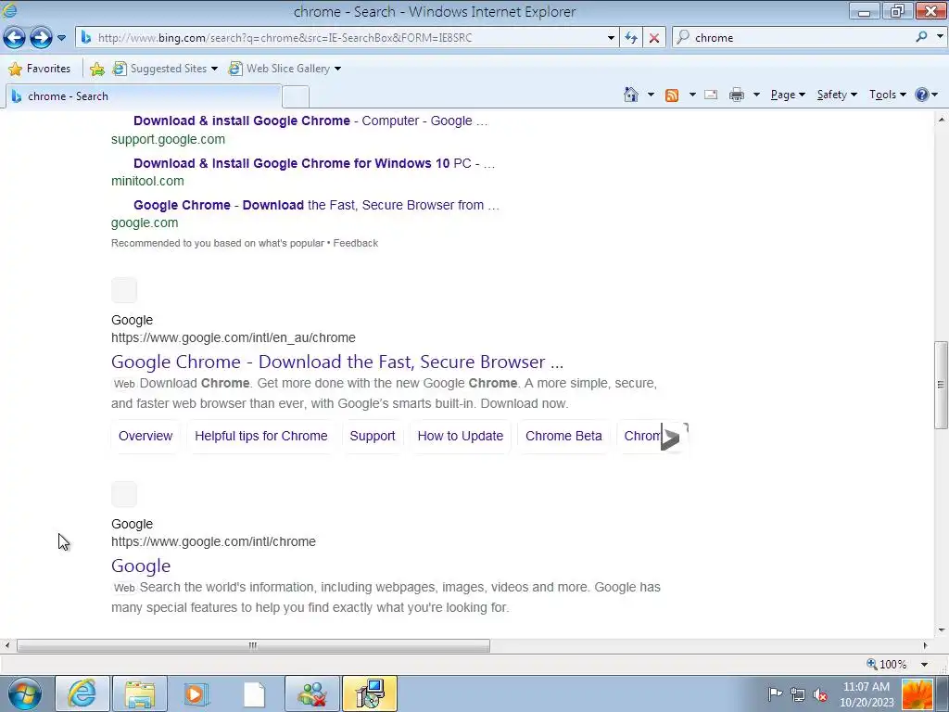Click the horizontal scrollbar right arrow
Viewport: 949px width, 712px height.
(926, 645)
